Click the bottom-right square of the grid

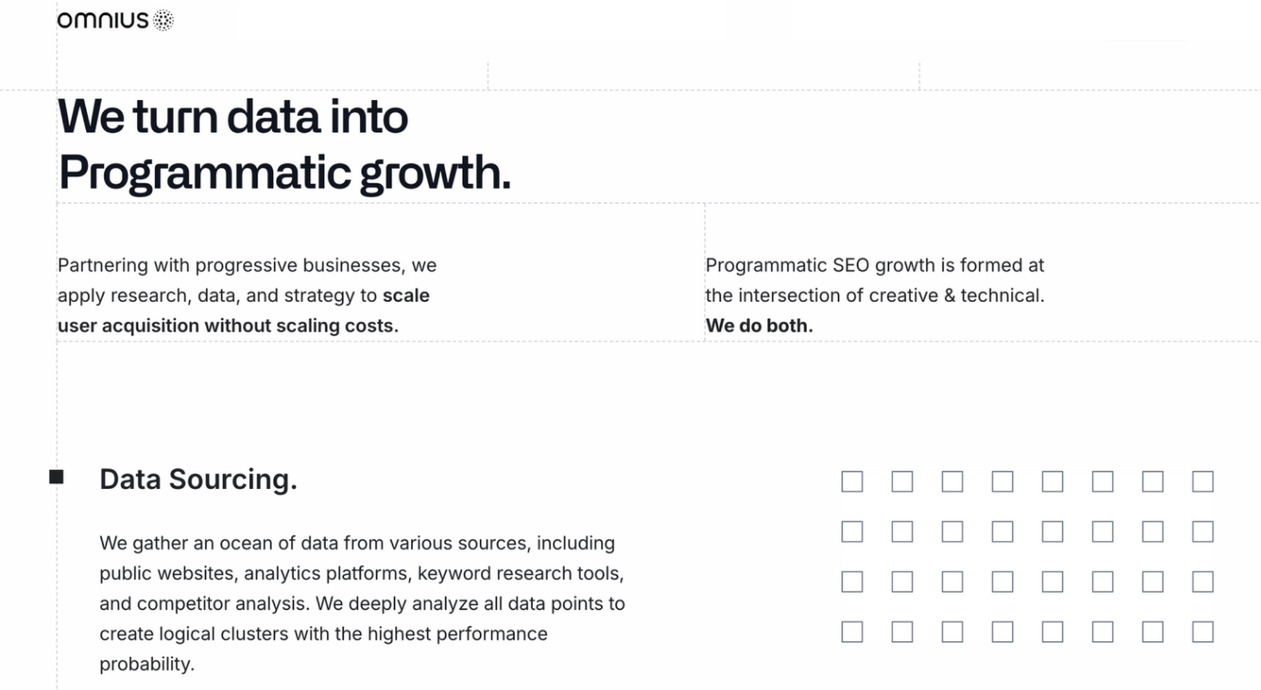(1203, 632)
